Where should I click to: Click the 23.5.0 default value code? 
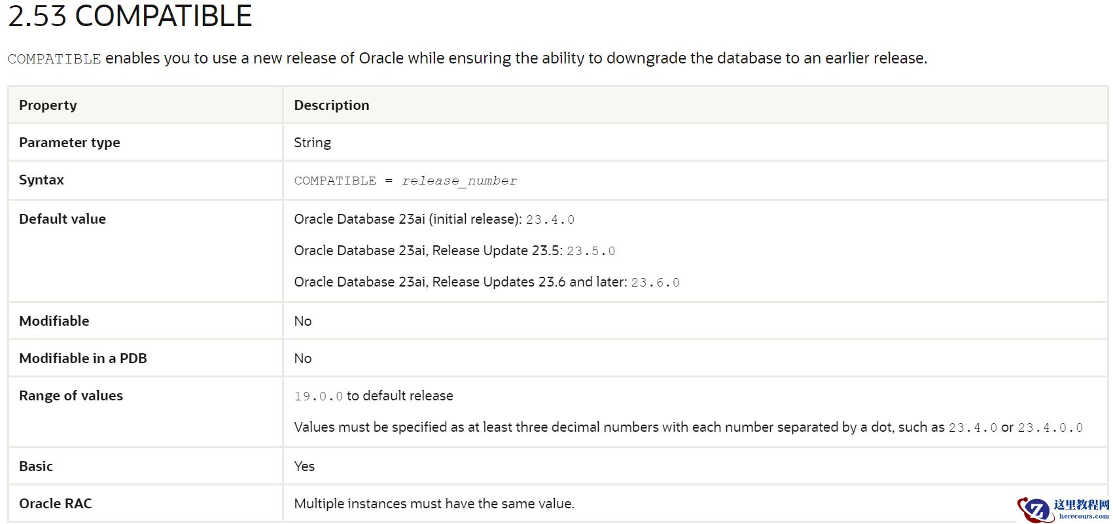(590, 251)
